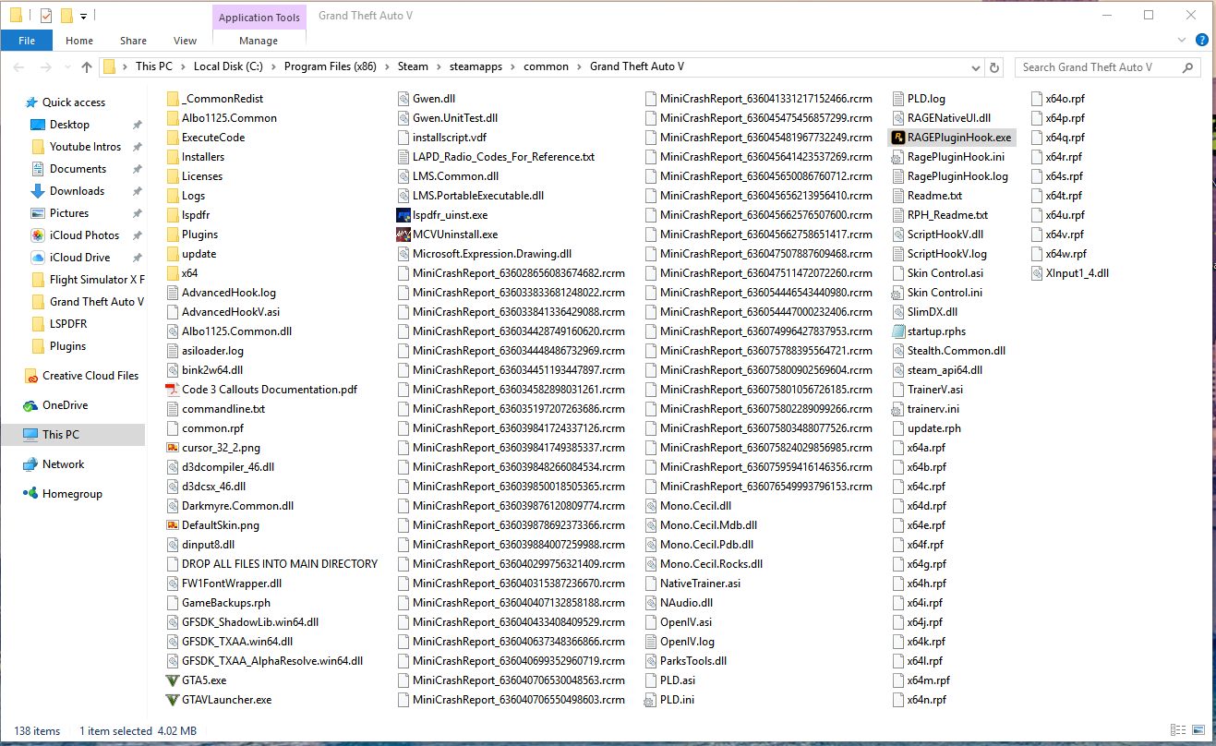The image size is (1216, 746).
Task: Navigate to steamapps in the breadcrumb
Action: pyautogui.click(x=476, y=66)
